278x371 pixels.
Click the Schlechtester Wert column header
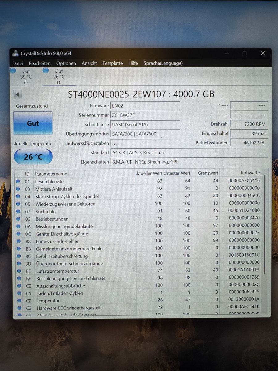pos(178,173)
